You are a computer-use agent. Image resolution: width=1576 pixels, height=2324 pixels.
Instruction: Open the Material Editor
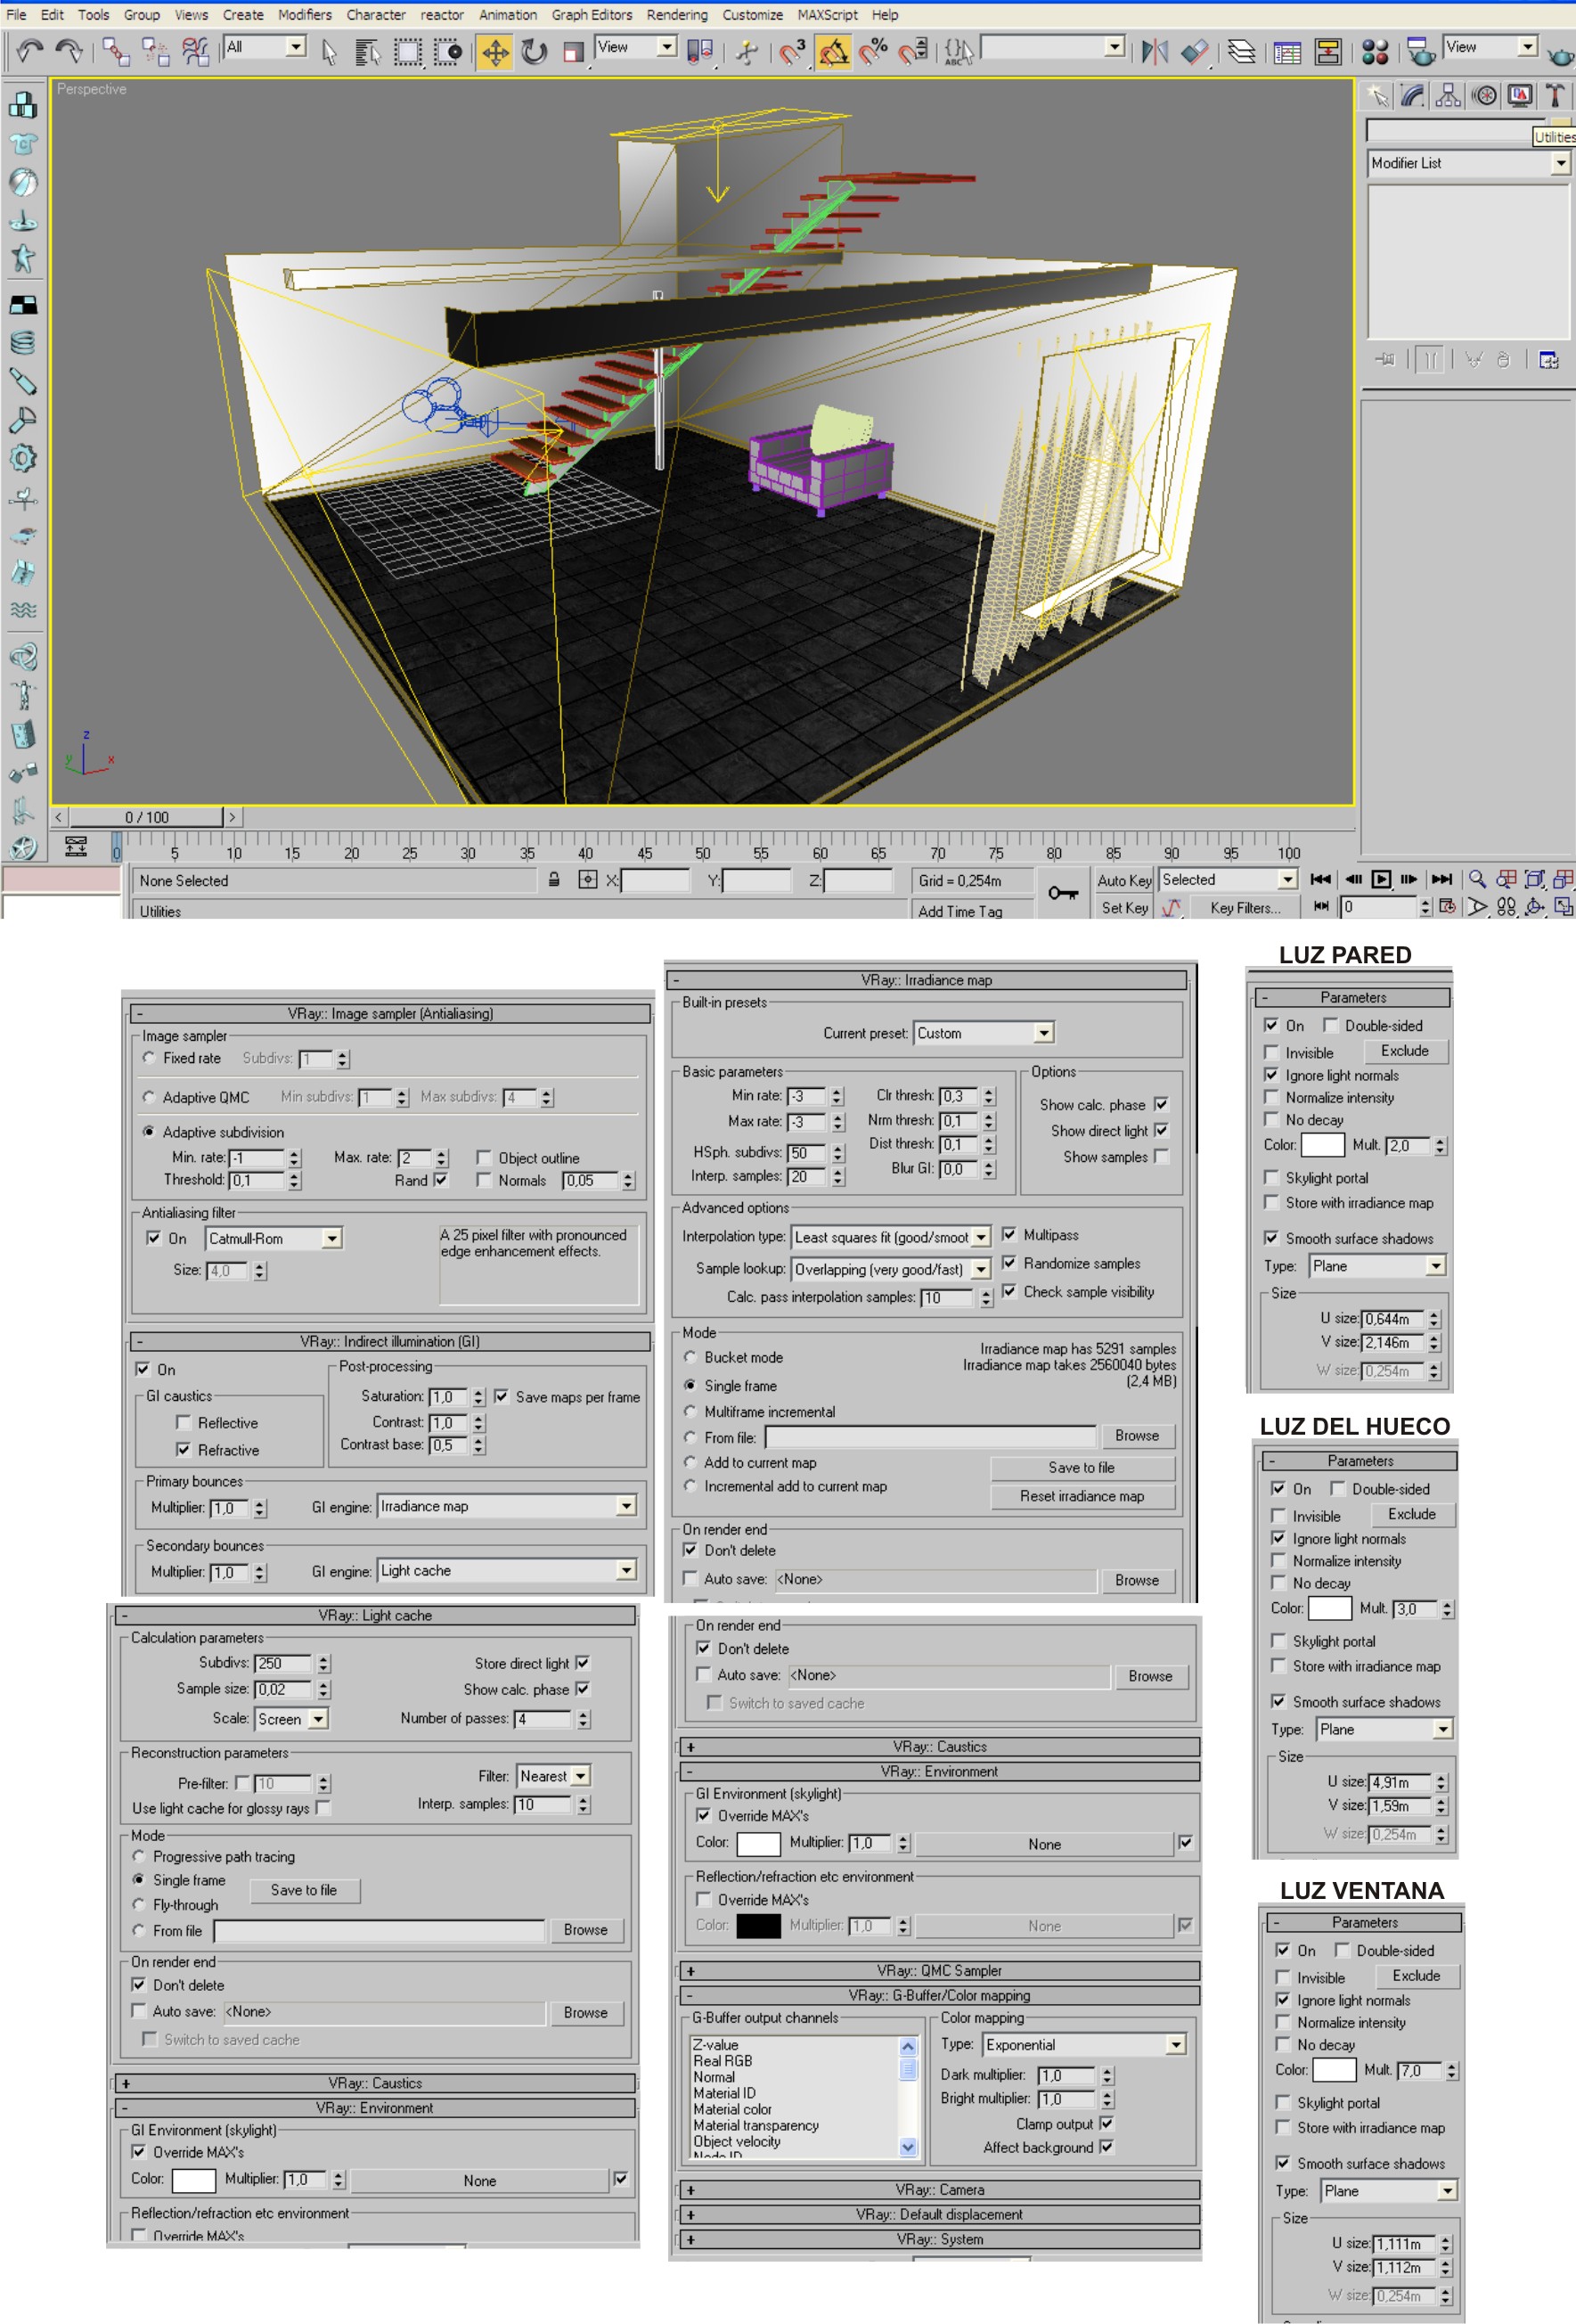[x=1375, y=51]
